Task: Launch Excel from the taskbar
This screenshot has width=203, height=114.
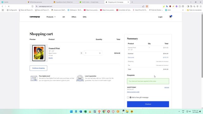Action: (x=85, y=111)
